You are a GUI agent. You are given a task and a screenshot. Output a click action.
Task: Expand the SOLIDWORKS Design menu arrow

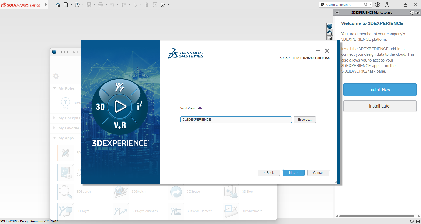click(x=46, y=5)
